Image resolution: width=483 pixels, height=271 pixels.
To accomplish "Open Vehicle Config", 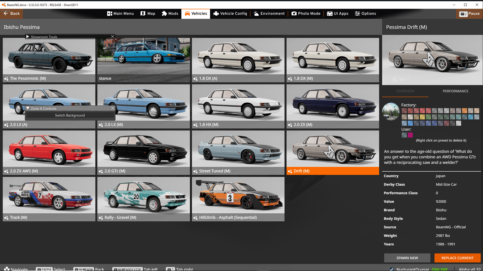I will pos(230,14).
